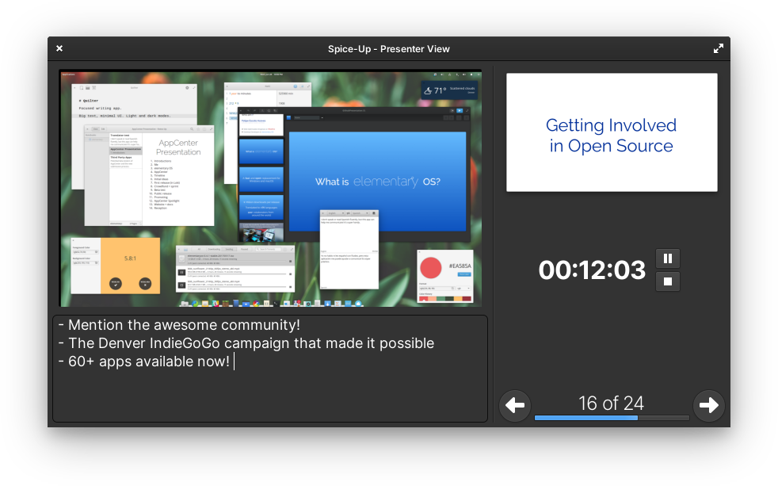Click the current slide preview image
This screenshot has height=486, width=778.
point(271,189)
